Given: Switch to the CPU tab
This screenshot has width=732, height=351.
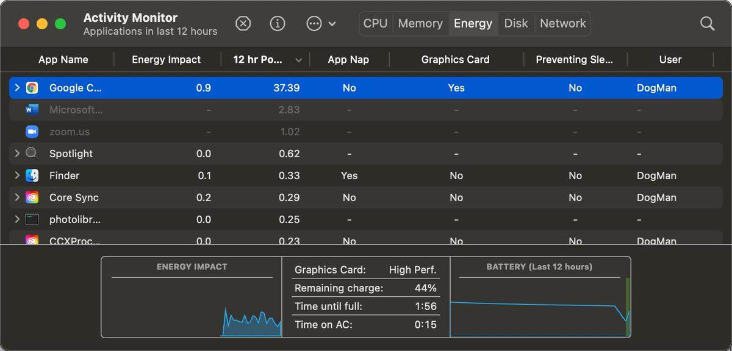Looking at the screenshot, I should click(375, 24).
